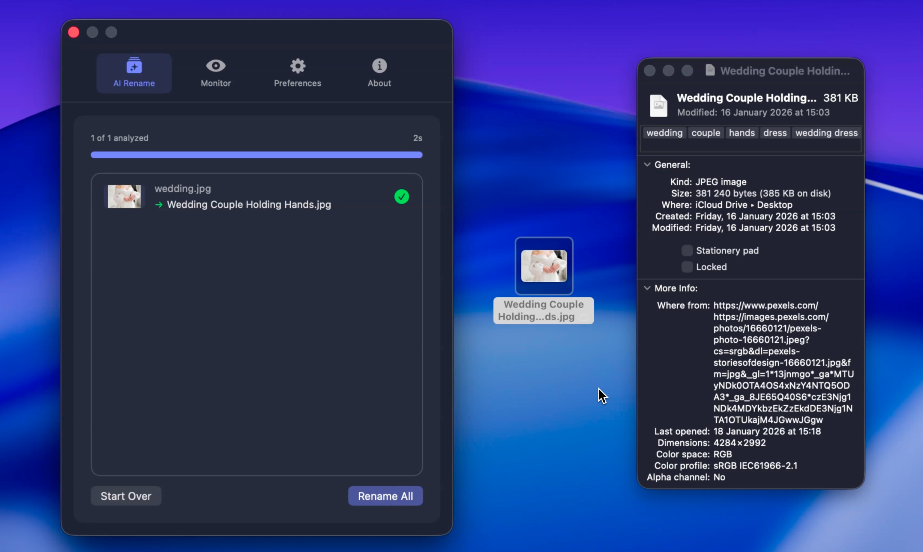Collapse the More Info section
This screenshot has height=552, width=923.
click(647, 288)
